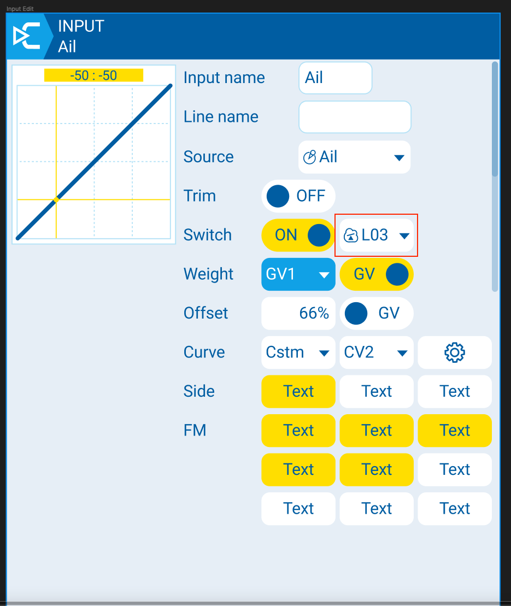Click the Line name label
This screenshot has height=606, width=511.
(221, 117)
